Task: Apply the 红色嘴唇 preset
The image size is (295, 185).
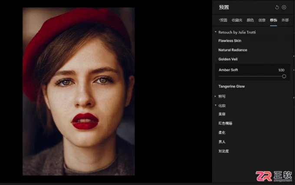Action: pyautogui.click(x=226, y=123)
